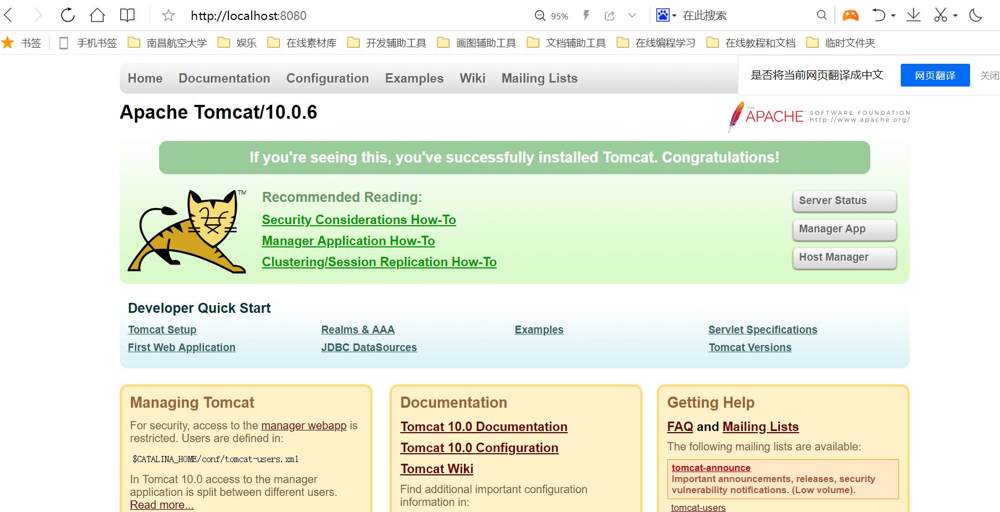This screenshot has height=512, width=1000.
Task: Open the Tomcat Setup link
Action: click(162, 329)
